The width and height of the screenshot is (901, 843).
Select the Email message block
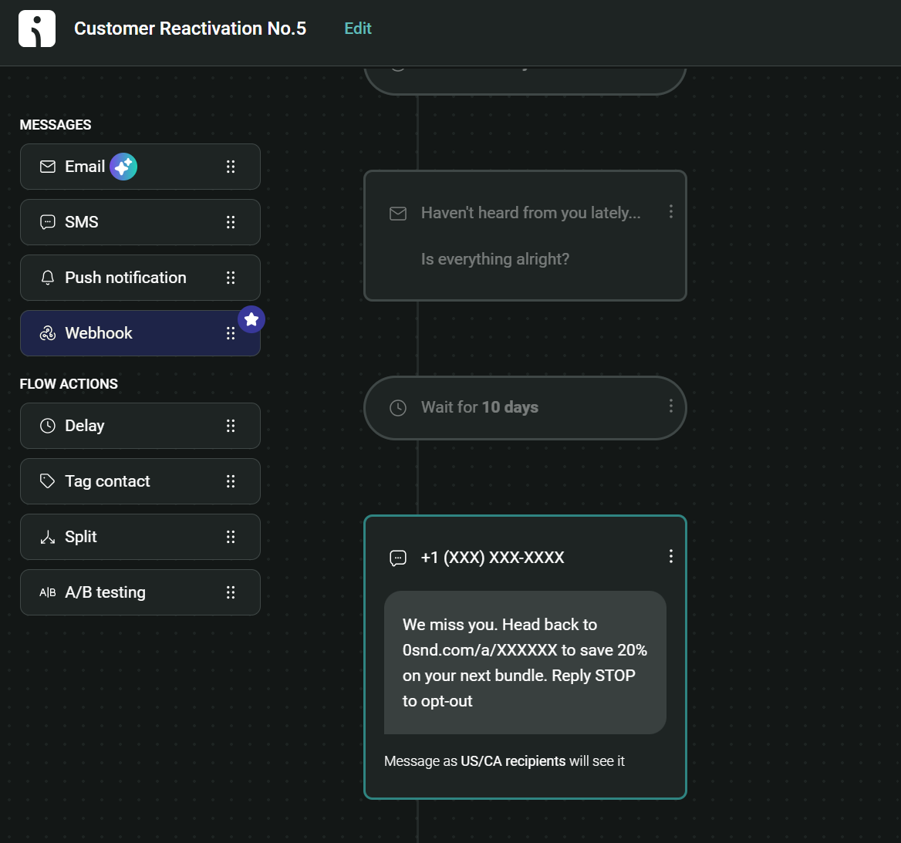pos(140,167)
